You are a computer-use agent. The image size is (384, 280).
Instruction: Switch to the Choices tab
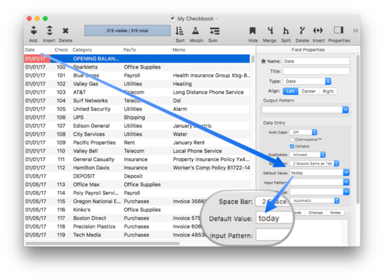[x=315, y=212]
